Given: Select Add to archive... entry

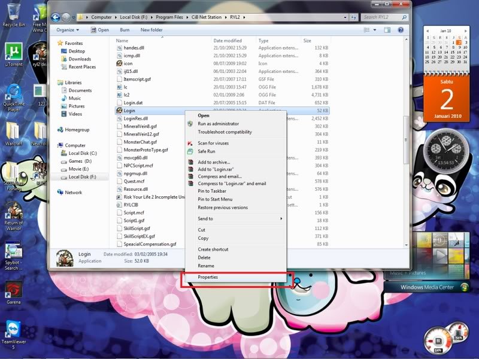Looking at the screenshot, I should [x=214, y=162].
